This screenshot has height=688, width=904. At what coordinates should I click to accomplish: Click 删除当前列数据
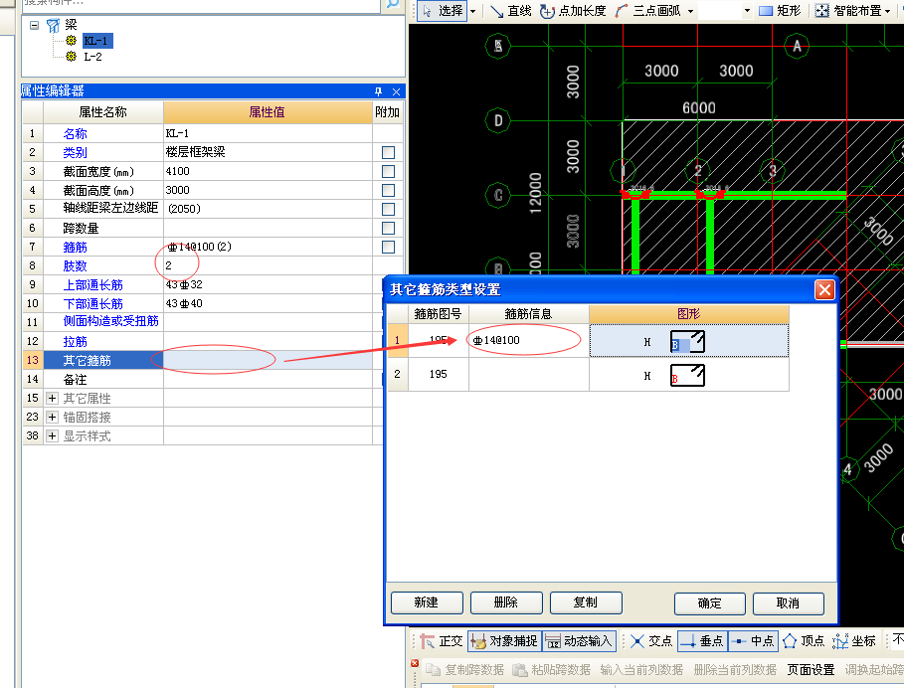(735, 670)
